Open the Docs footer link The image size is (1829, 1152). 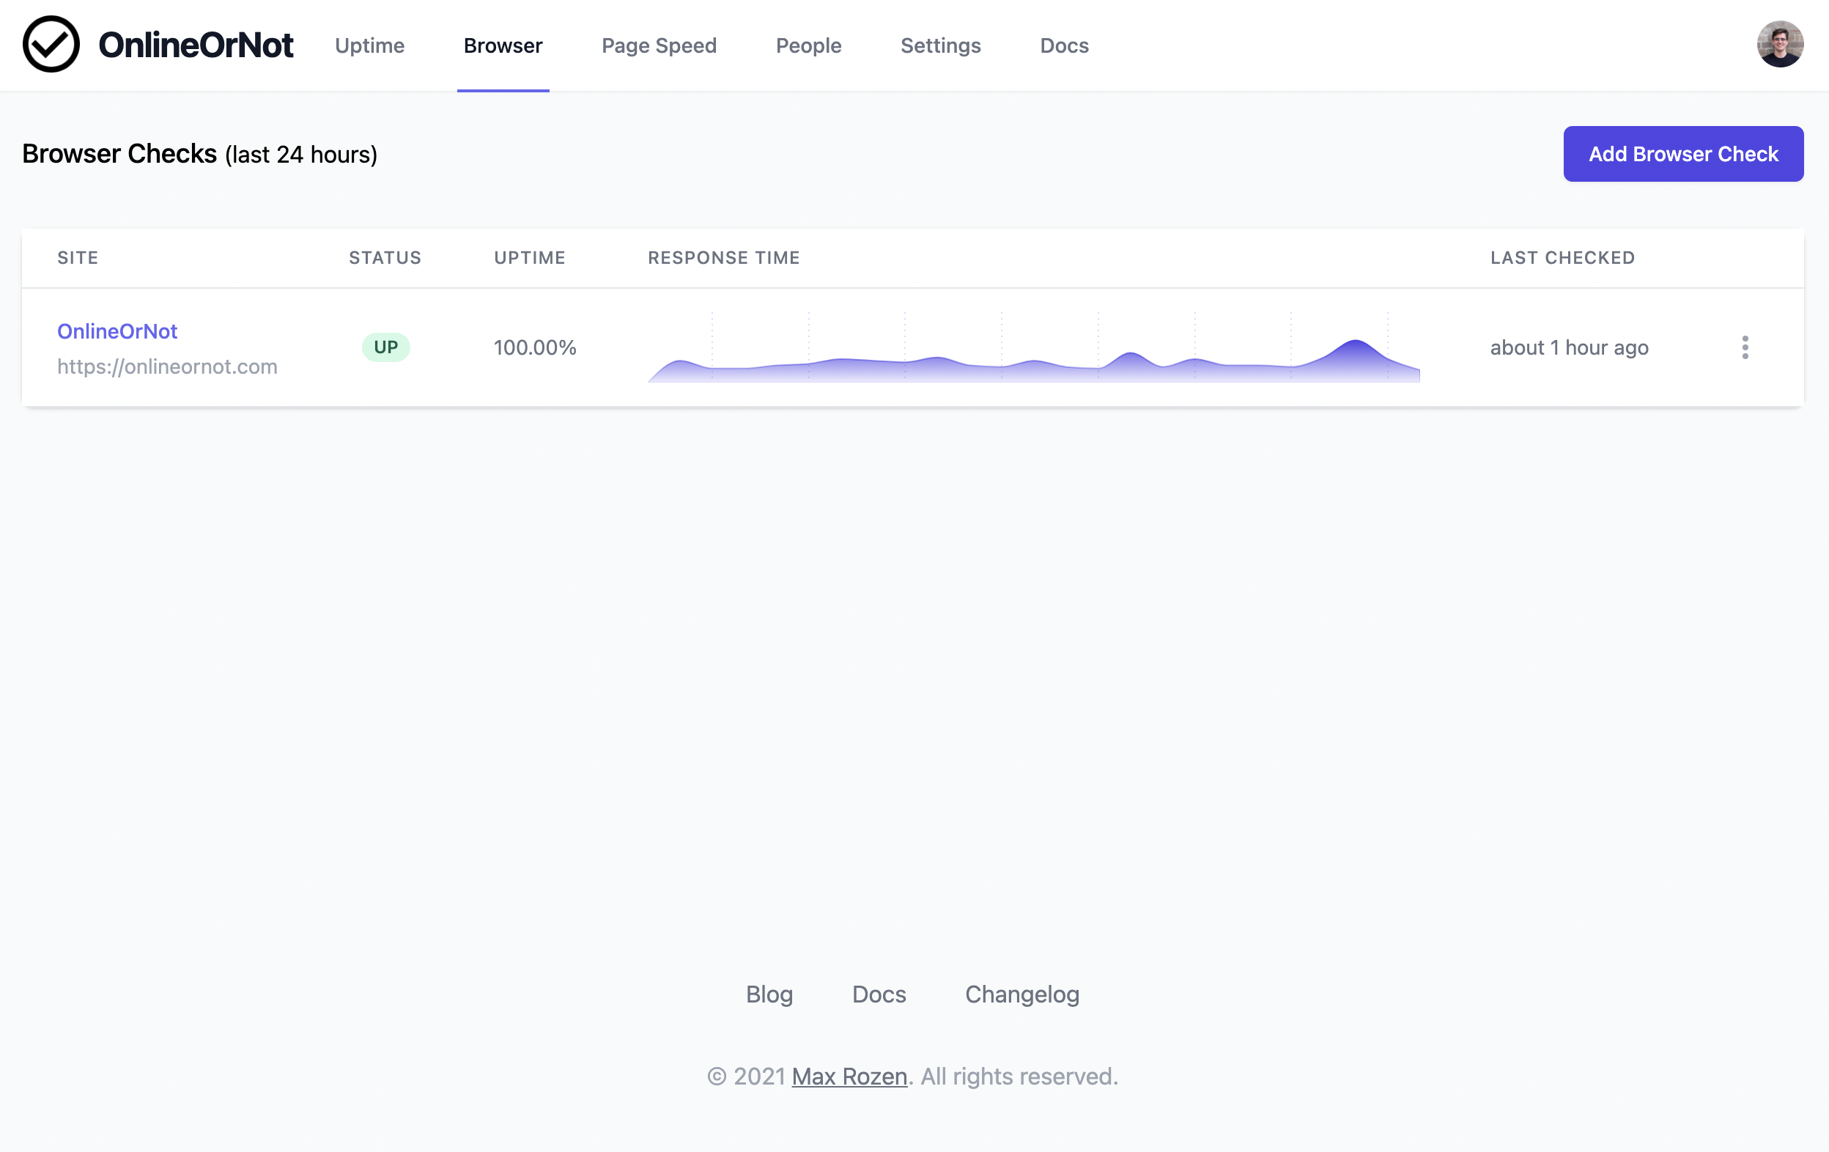(x=879, y=994)
